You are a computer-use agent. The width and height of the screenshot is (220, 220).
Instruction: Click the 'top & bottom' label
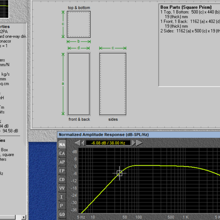coord(79,8)
